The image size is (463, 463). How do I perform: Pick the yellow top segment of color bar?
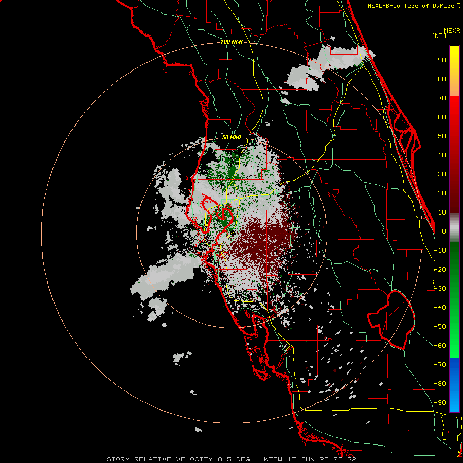(454, 71)
